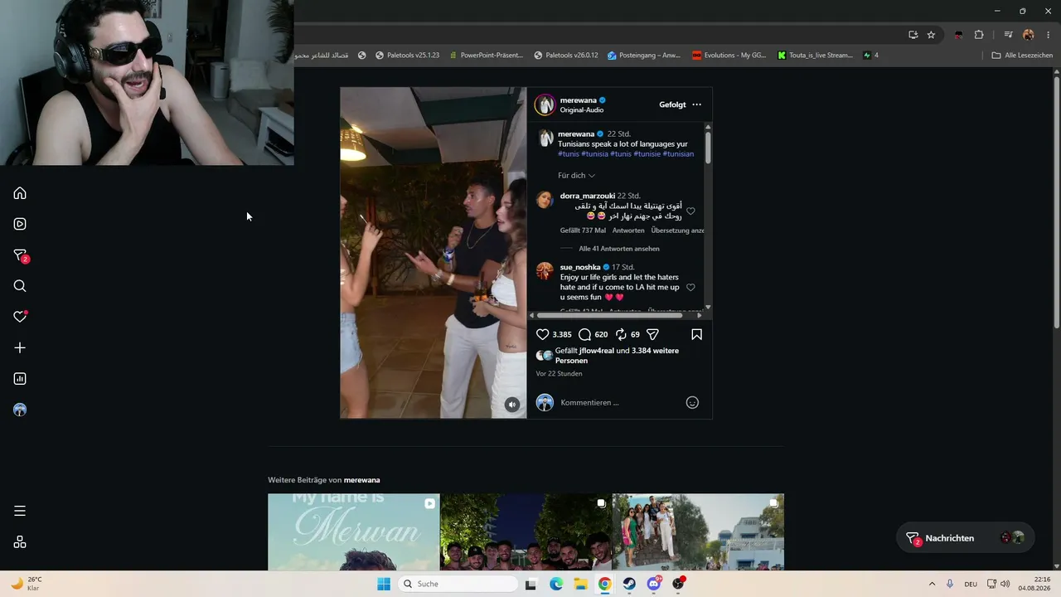
Task: Open the hamburger More menu in sidebar
Action: point(20,511)
